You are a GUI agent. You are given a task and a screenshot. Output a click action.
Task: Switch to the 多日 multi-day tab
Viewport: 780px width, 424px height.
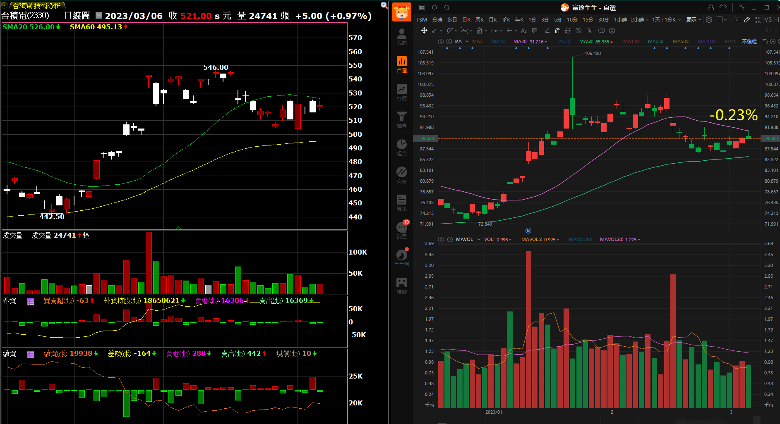(x=452, y=20)
